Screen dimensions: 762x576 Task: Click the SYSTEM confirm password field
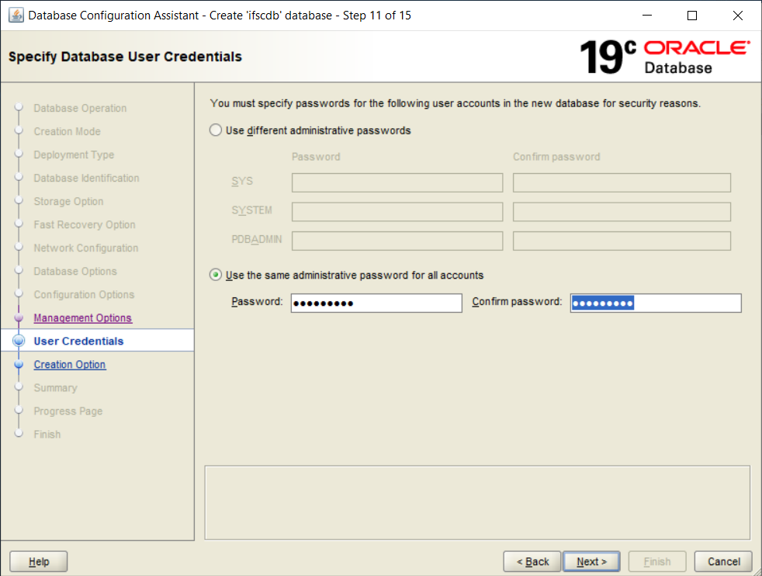pos(622,212)
